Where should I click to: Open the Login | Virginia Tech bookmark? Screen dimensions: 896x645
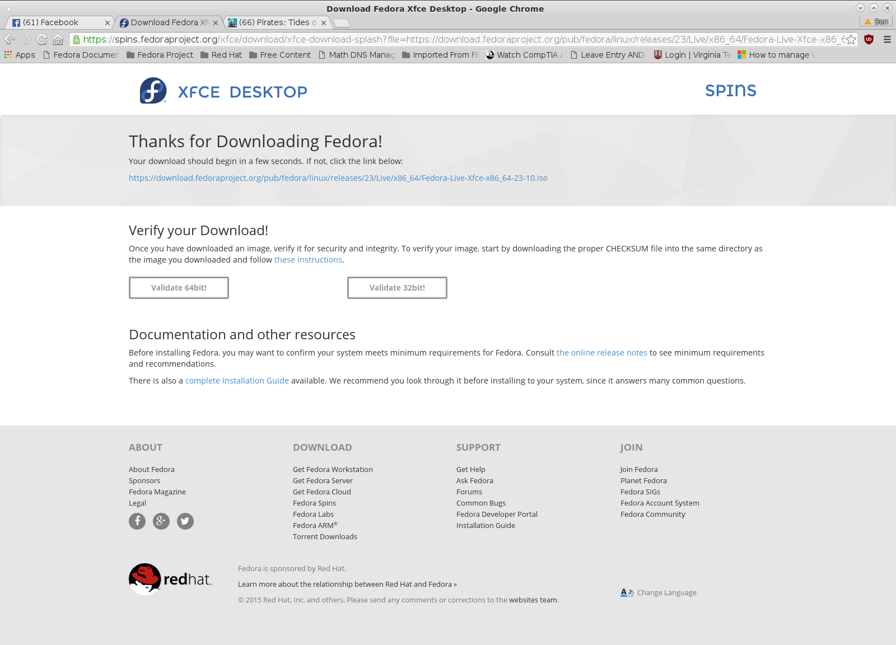pos(692,55)
